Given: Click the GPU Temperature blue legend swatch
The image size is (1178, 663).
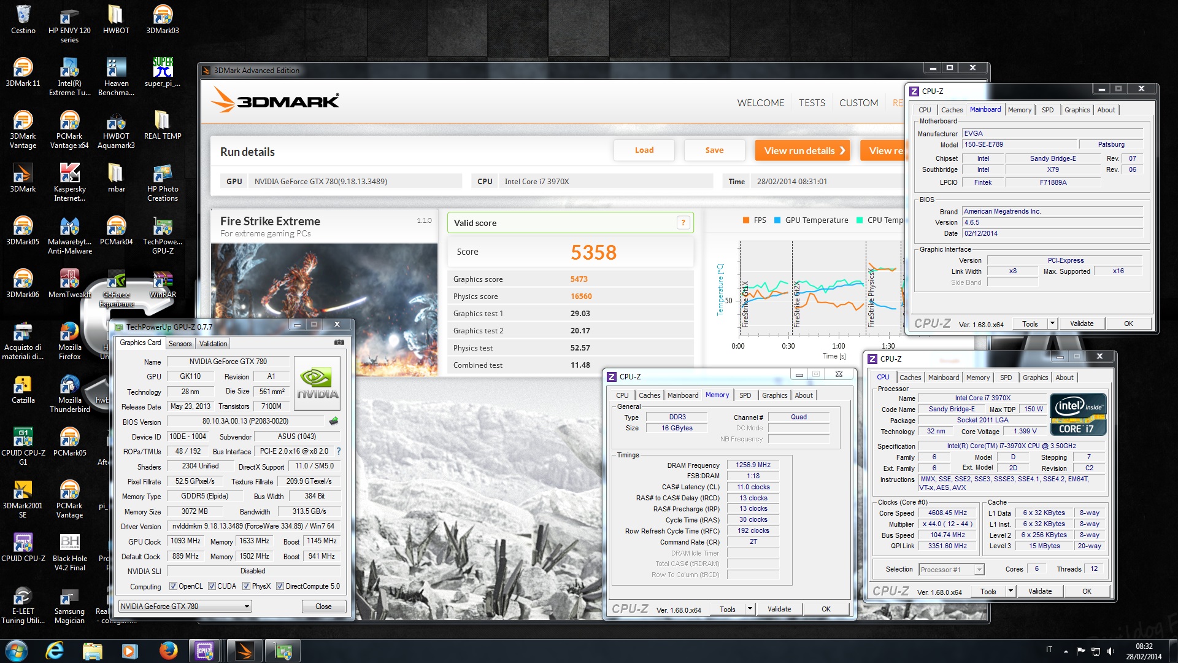Looking at the screenshot, I should pos(777,220).
